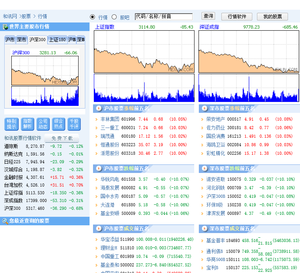Open the 深证成指 price chart
300x273 pixels.
(x=249, y=52)
